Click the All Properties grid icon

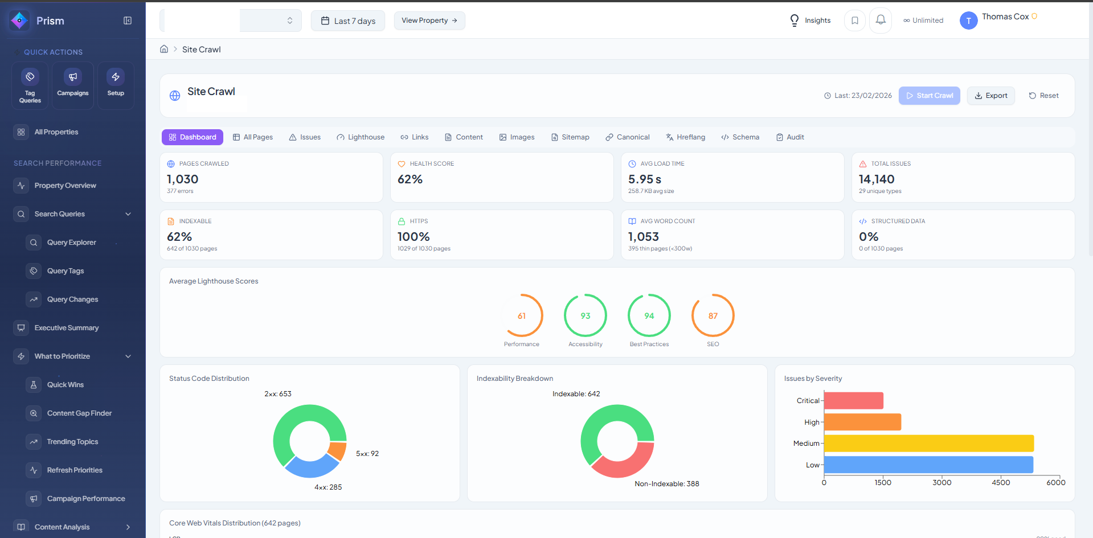pos(21,132)
